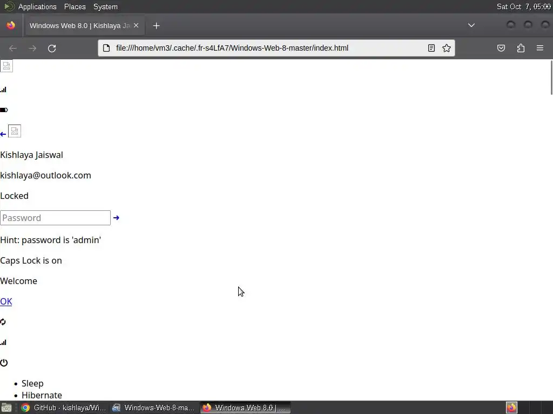Viewport: 553px width, 414px height.
Task: Click the refresh sync icon on page
Action: coord(3,322)
